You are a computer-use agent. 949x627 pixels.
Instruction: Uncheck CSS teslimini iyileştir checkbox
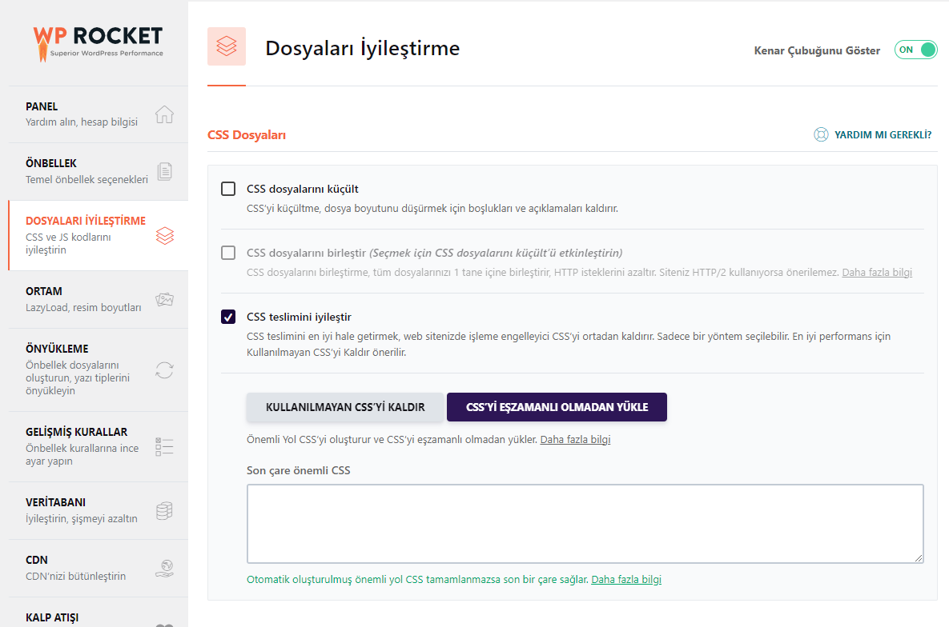228,317
